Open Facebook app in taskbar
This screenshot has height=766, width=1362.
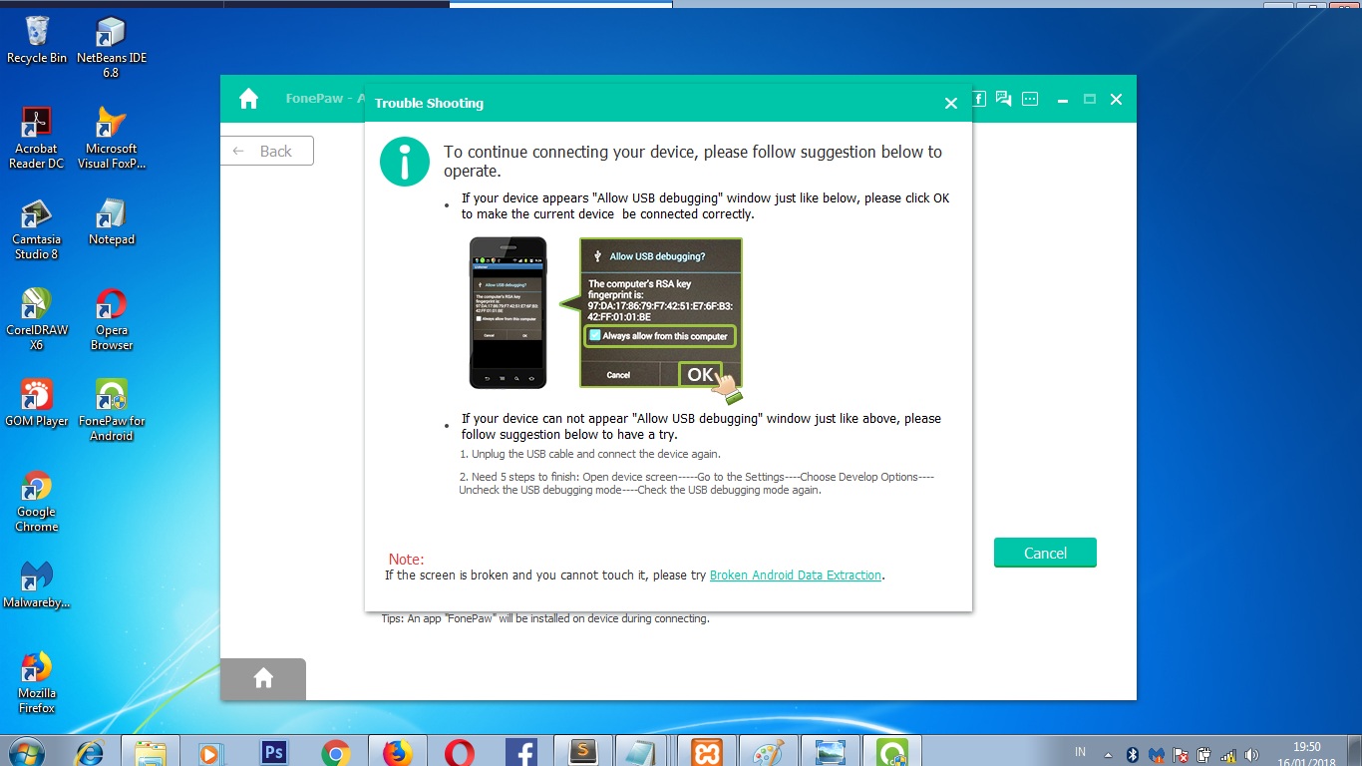point(520,752)
